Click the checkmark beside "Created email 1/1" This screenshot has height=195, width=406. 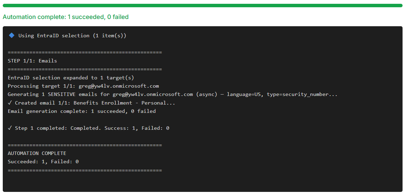[x=10, y=103]
